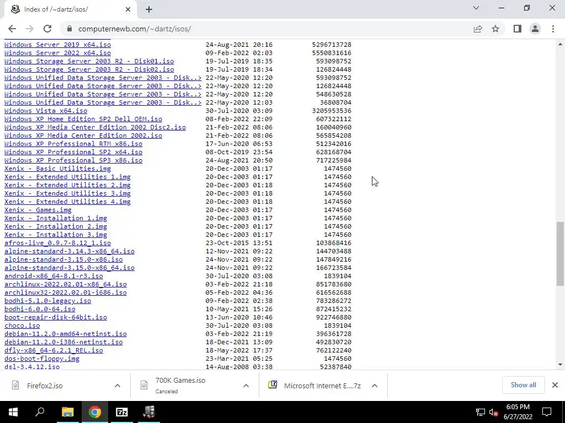This screenshot has height=423, width=565.
Task: Download Windows XP Professional SP3 x86.iso
Action: [73, 160]
